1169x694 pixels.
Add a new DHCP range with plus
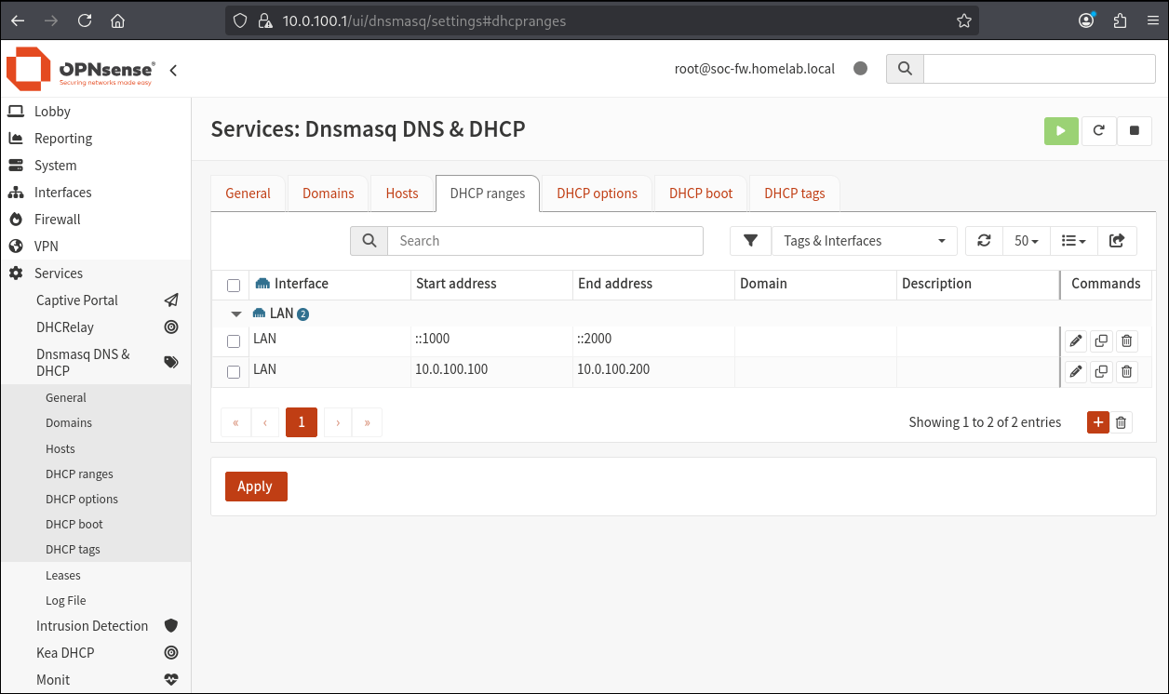click(x=1098, y=422)
